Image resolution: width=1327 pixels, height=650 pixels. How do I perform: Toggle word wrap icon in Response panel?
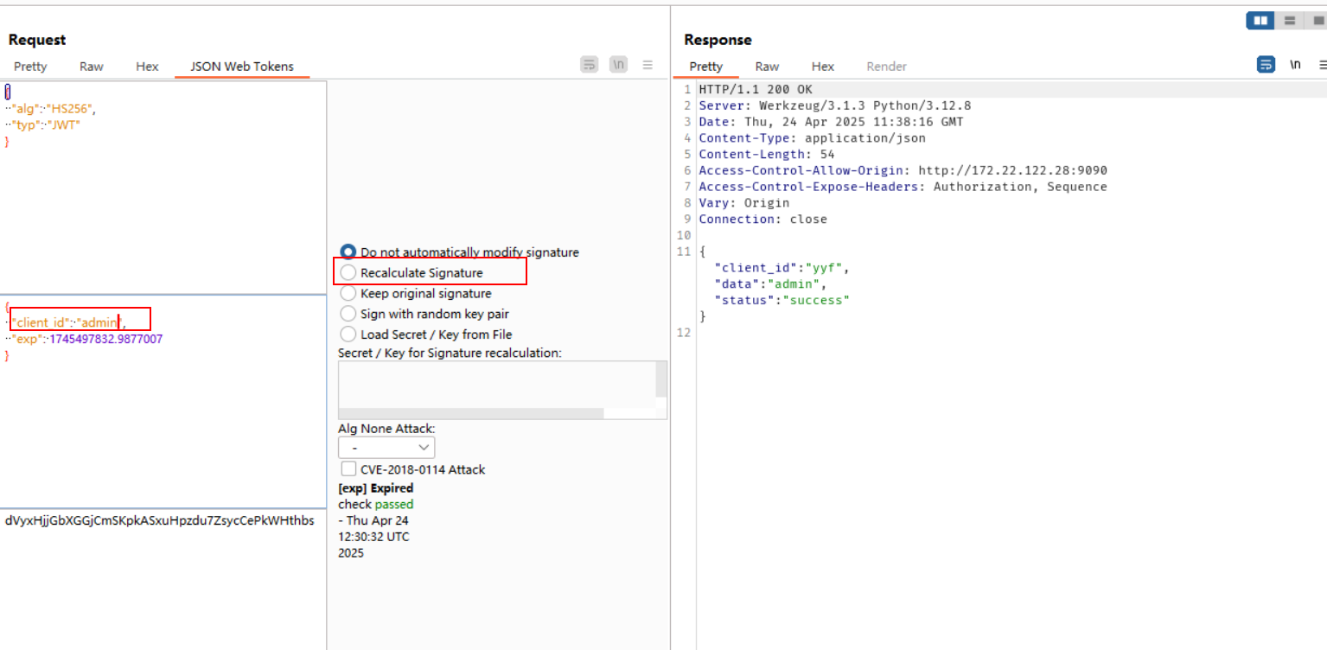(x=1266, y=64)
